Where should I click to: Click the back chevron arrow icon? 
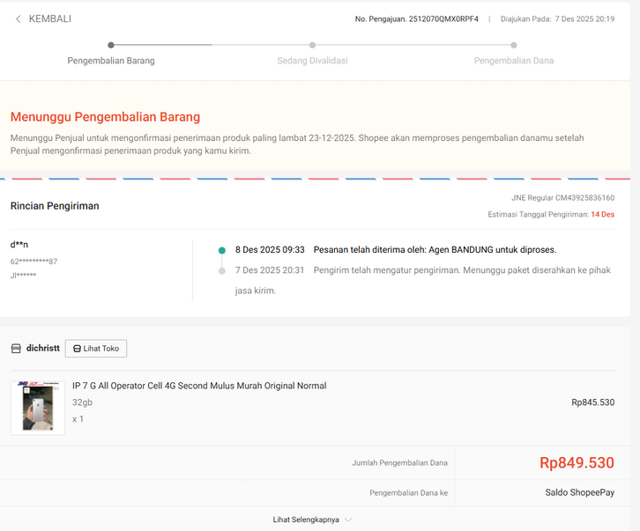pyautogui.click(x=18, y=18)
